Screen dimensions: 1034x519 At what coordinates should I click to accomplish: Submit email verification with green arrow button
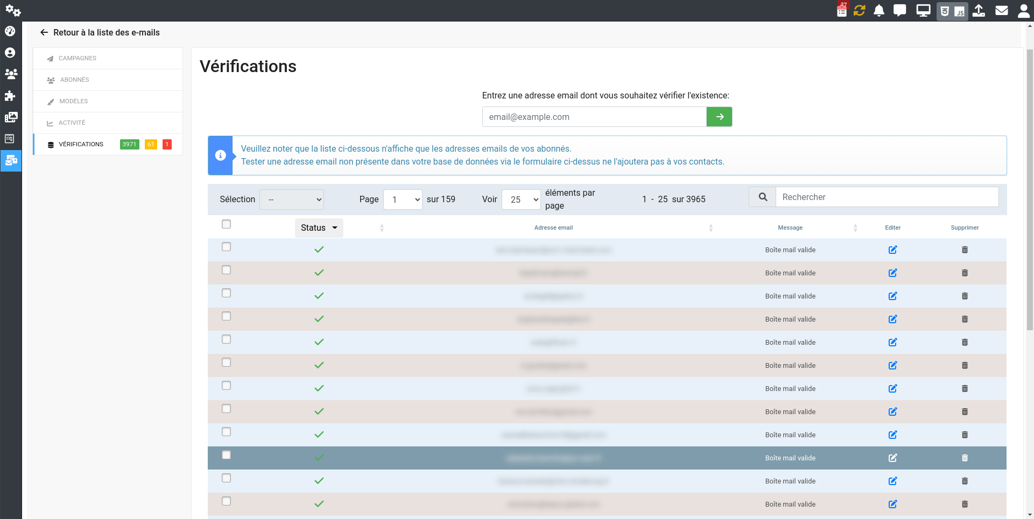click(x=719, y=117)
